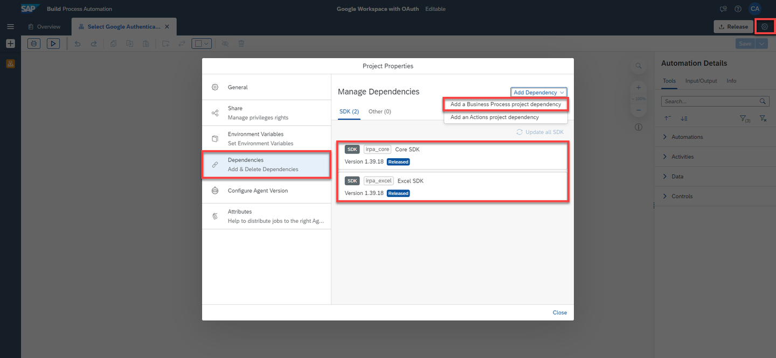
Task: Select the orange automation icon in sidebar
Action: [x=10, y=64]
